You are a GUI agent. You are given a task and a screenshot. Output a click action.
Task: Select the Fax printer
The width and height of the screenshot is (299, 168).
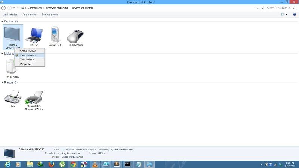[x=13, y=99]
